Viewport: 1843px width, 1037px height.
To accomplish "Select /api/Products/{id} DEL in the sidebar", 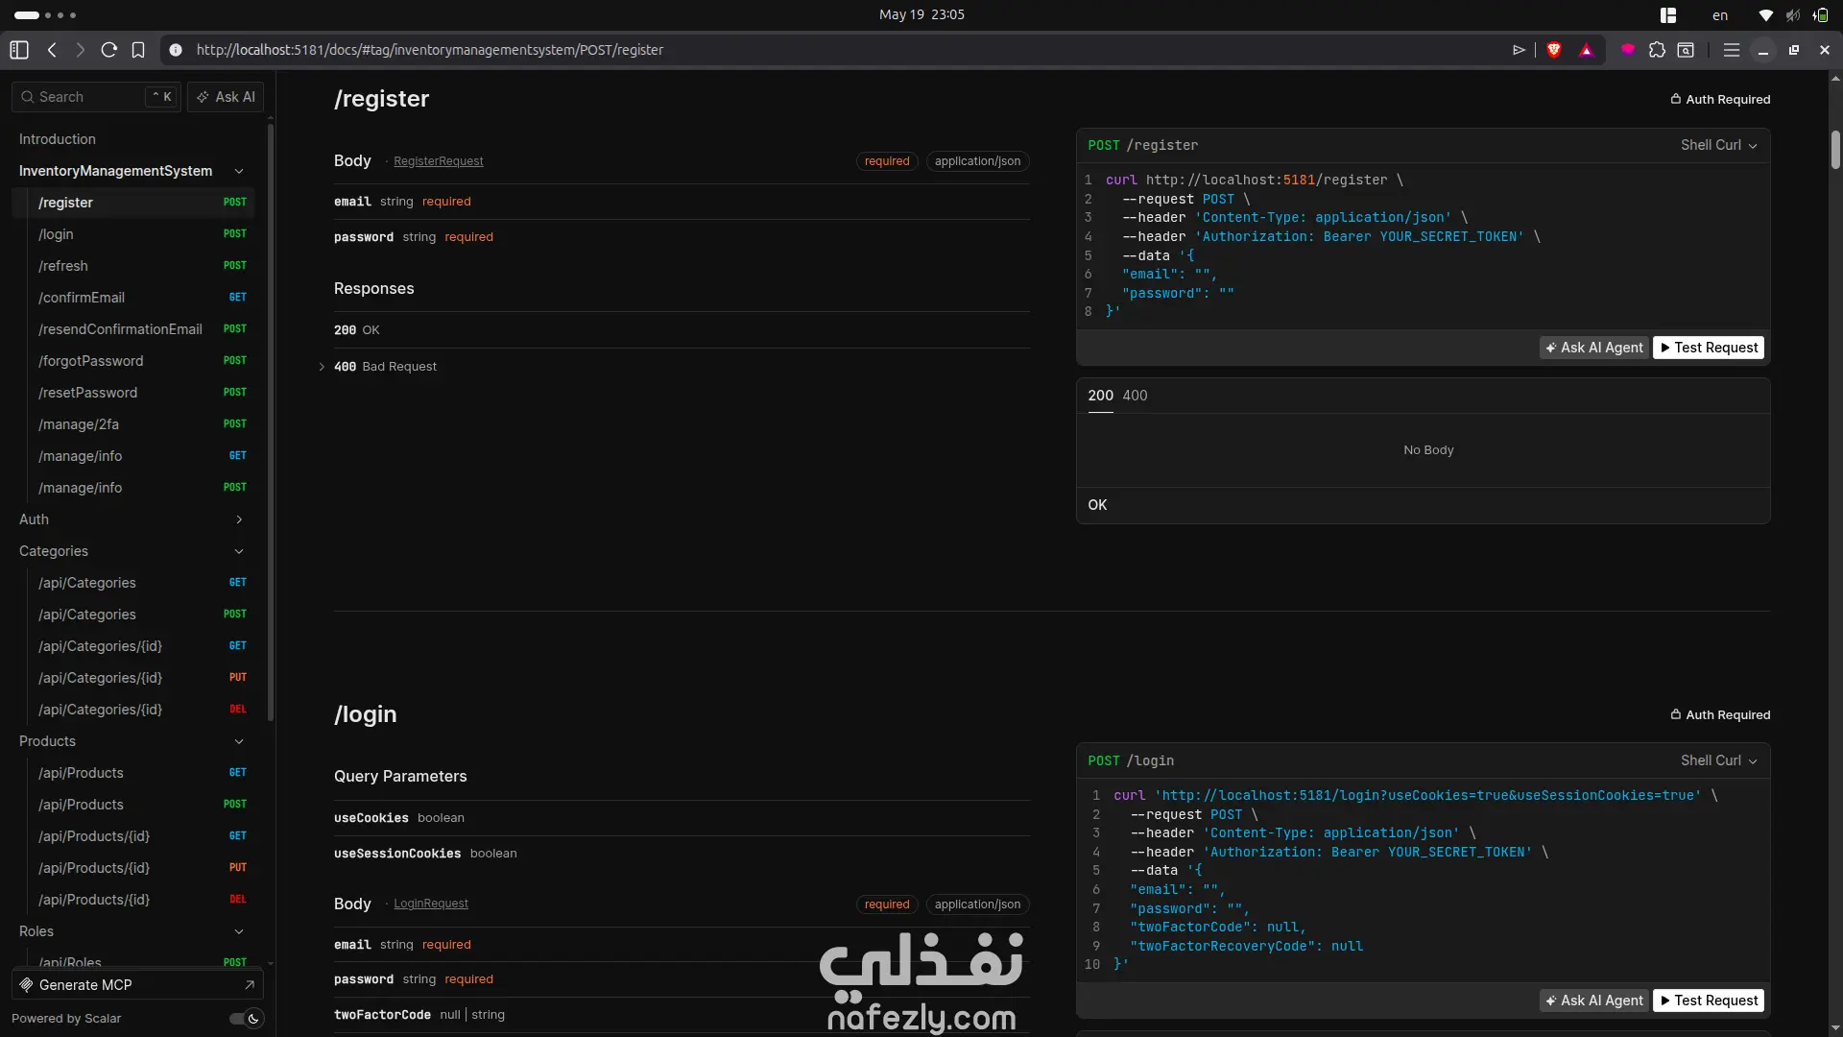I will (x=133, y=900).
